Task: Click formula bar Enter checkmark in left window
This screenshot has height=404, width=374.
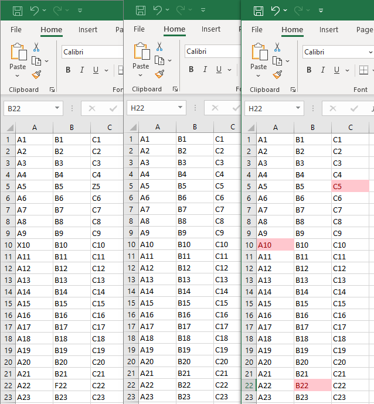Action: [113, 108]
